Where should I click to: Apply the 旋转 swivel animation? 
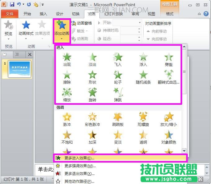point(92,95)
